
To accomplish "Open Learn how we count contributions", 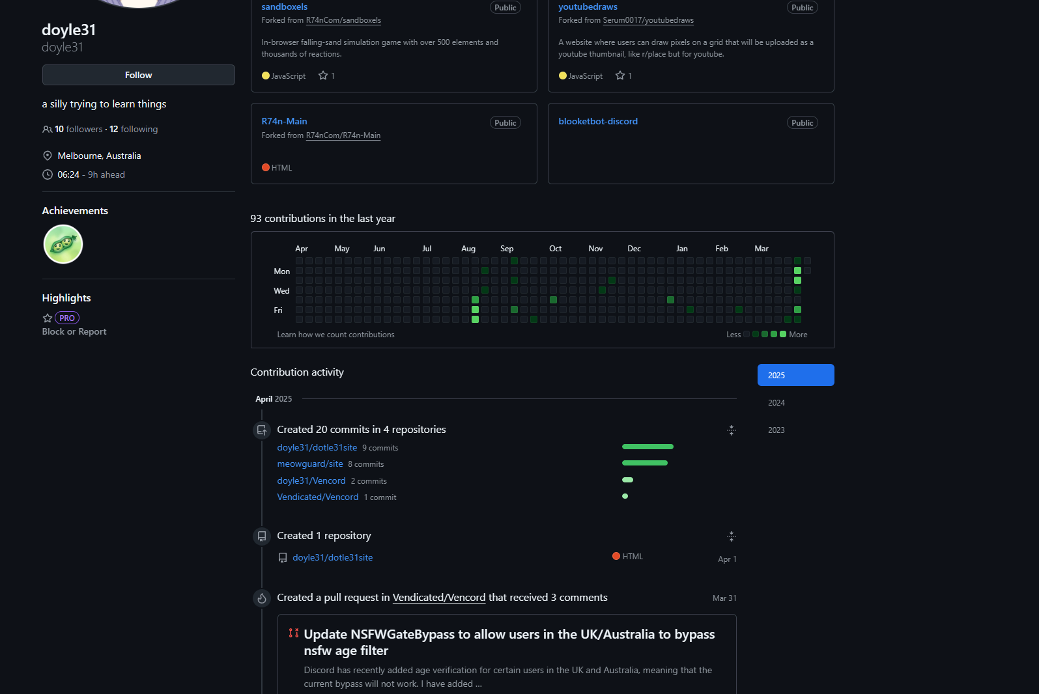I will [335, 335].
